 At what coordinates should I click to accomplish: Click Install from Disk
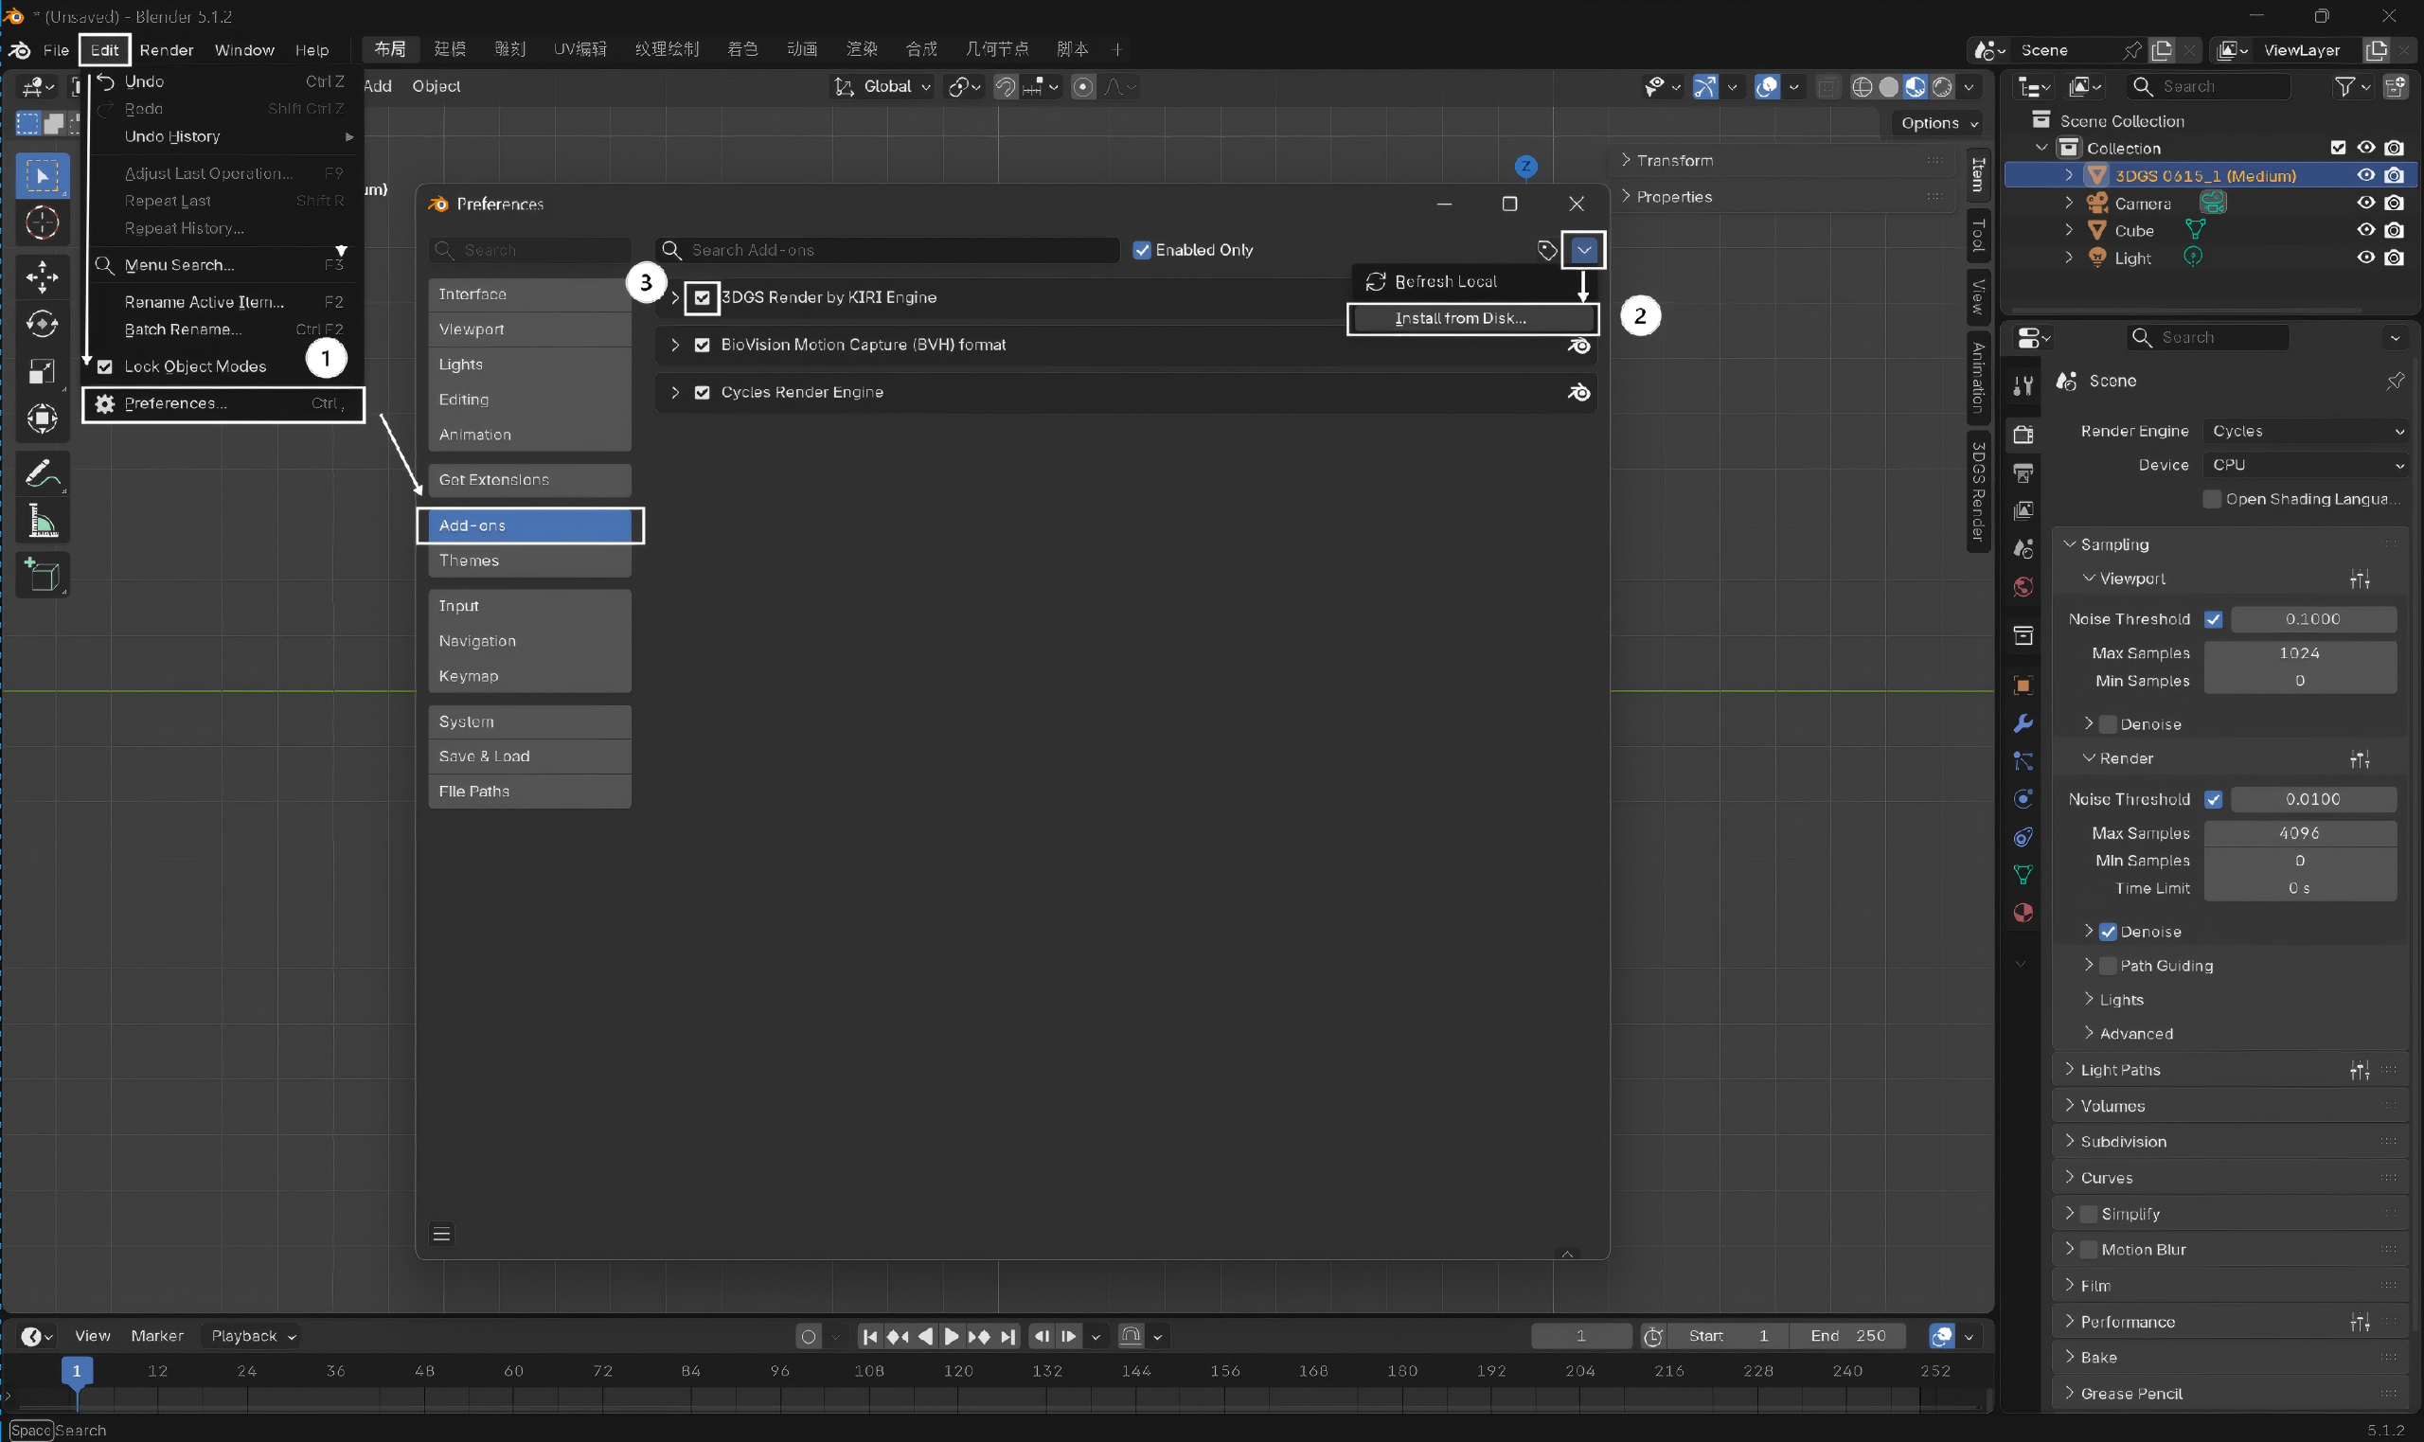(x=1472, y=319)
